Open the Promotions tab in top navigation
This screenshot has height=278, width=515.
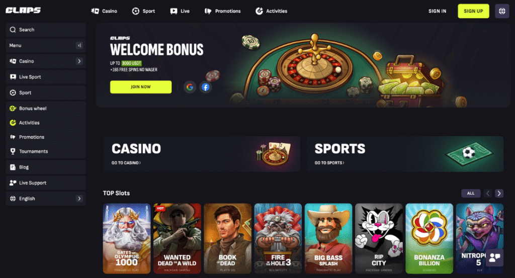[x=222, y=11]
